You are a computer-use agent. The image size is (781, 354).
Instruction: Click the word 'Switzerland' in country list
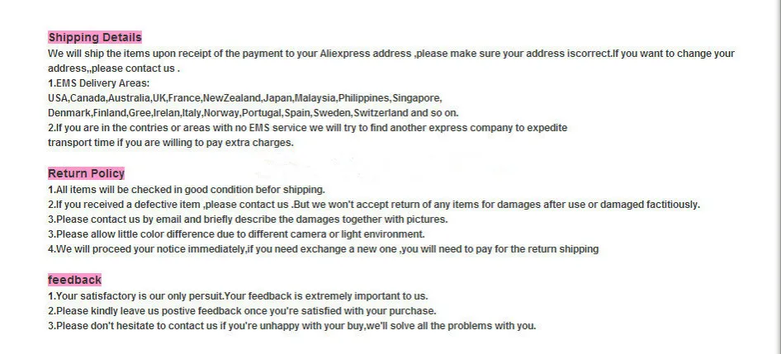[381, 113]
